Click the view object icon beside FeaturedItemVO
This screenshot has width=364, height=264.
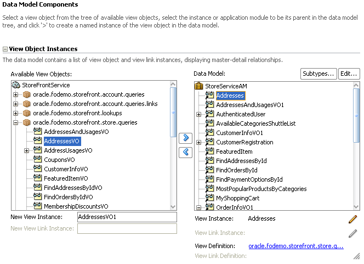(37, 178)
